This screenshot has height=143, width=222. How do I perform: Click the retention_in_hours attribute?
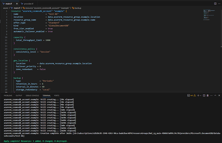[x=26, y=84]
